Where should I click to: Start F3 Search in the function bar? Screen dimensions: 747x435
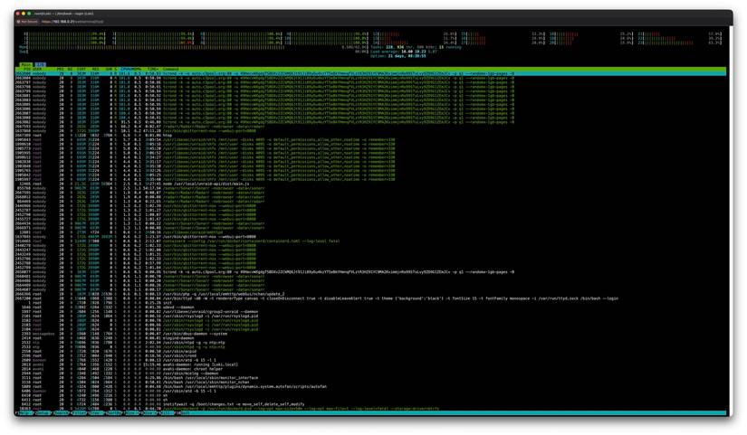click(62, 413)
